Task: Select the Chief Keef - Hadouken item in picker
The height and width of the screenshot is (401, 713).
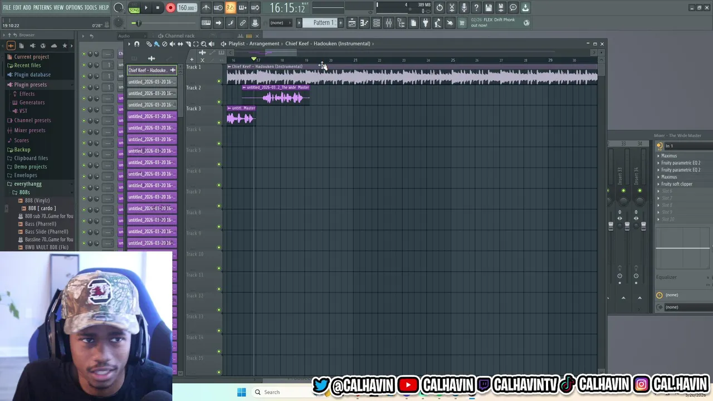Action: click(x=152, y=70)
